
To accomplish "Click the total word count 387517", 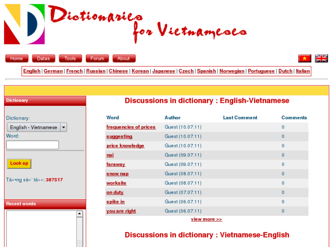I will 54,180.
